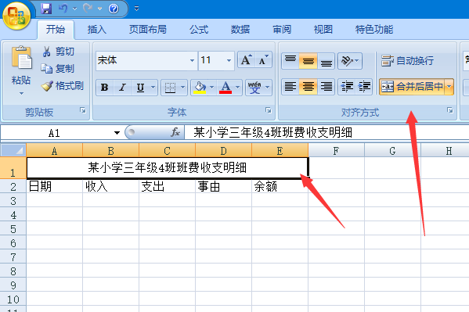Switch to the 审阅 tab
This screenshot has width=469, height=312.
pyautogui.click(x=282, y=30)
